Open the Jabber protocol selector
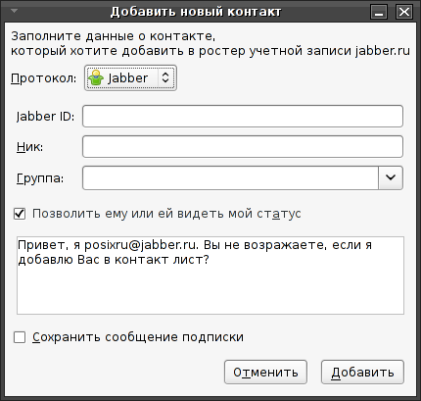421x401 pixels. pyautogui.click(x=130, y=77)
